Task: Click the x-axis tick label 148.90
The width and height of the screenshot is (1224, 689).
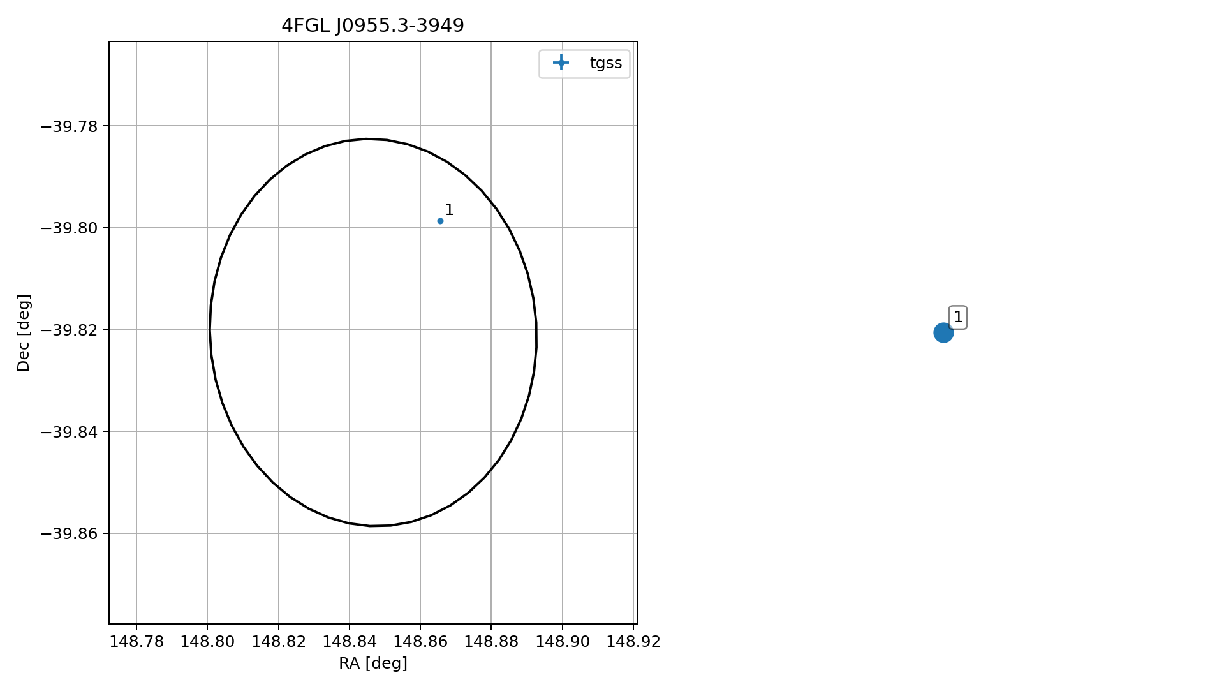Action: 563,641
